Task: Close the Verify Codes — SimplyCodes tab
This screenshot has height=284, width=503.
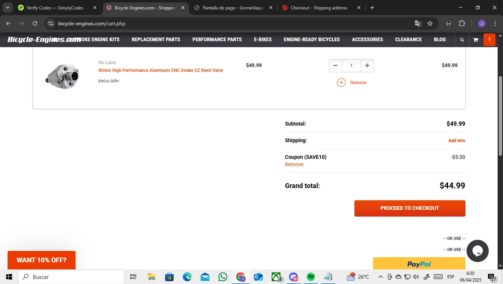Action: [95, 8]
